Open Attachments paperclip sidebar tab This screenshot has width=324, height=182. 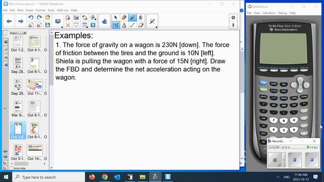click(6, 50)
